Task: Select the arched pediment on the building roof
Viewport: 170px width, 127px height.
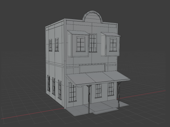Action: 92,17
